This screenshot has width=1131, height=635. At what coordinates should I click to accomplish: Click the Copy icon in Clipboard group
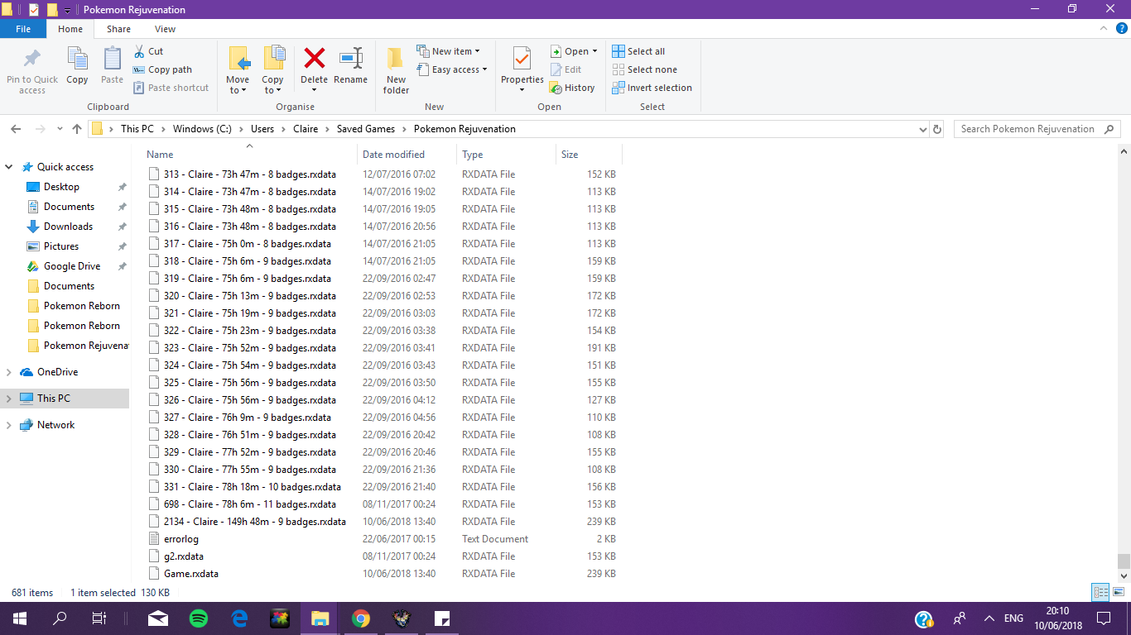coord(77,59)
